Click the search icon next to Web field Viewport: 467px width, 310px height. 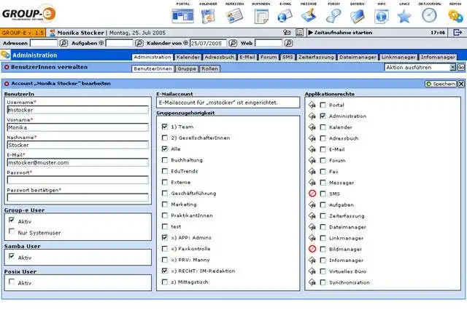(x=288, y=44)
